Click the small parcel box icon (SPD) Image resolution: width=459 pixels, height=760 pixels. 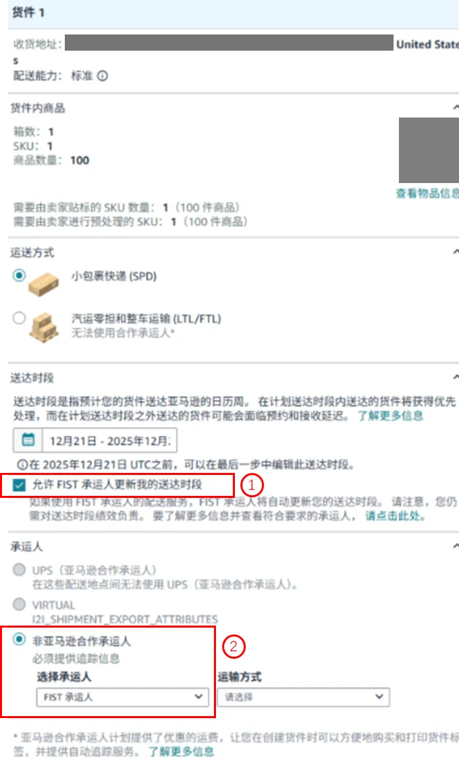(44, 284)
